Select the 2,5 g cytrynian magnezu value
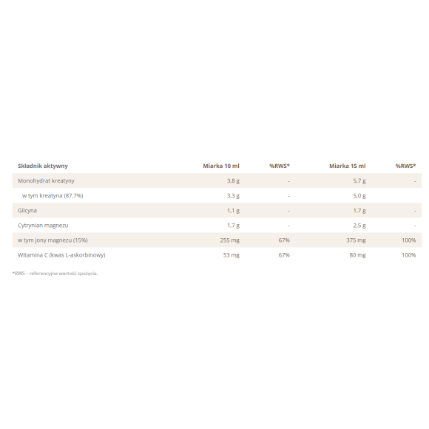429x429 pixels. [x=359, y=226]
